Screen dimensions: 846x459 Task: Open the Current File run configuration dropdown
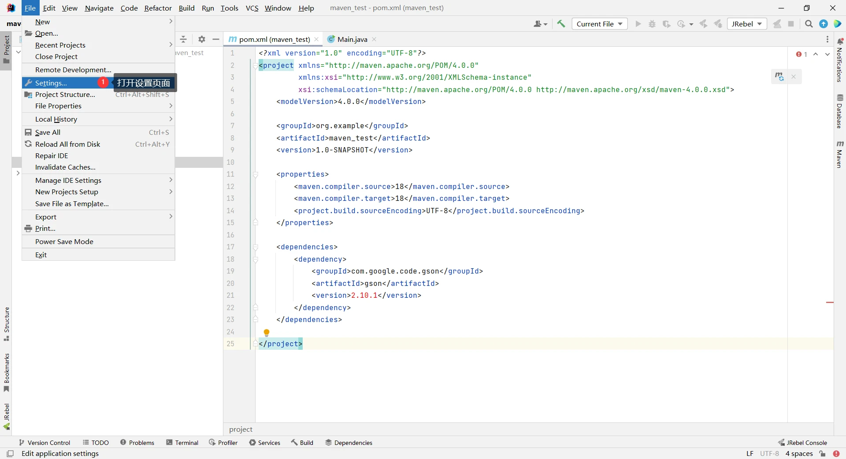[x=600, y=24]
